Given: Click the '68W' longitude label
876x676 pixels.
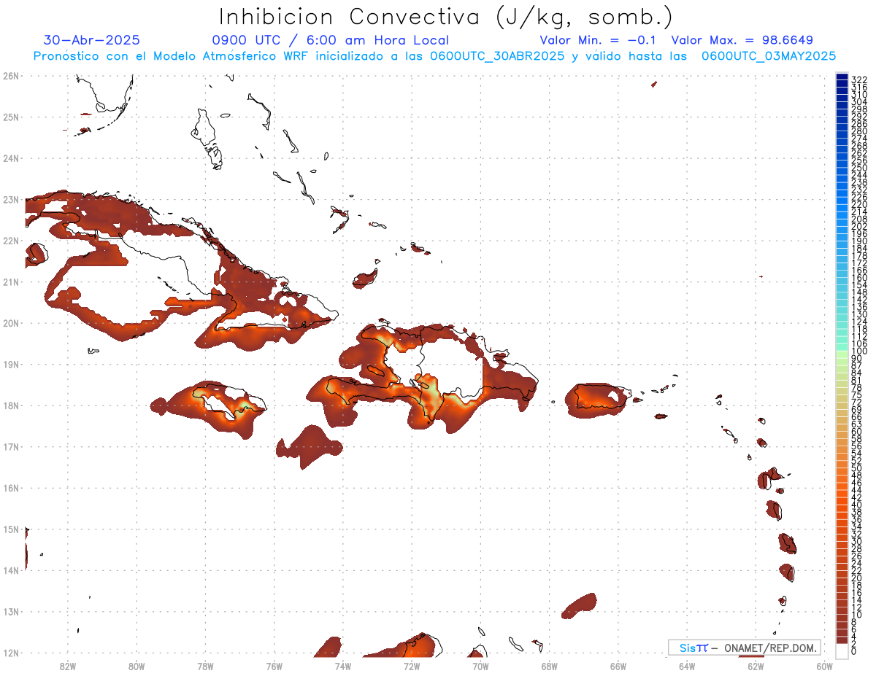Looking at the screenshot, I should click(x=550, y=666).
